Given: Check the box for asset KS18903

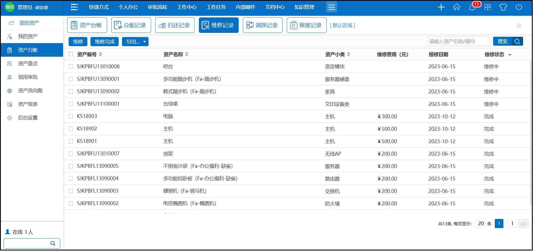Looking at the screenshot, I should point(71,116).
